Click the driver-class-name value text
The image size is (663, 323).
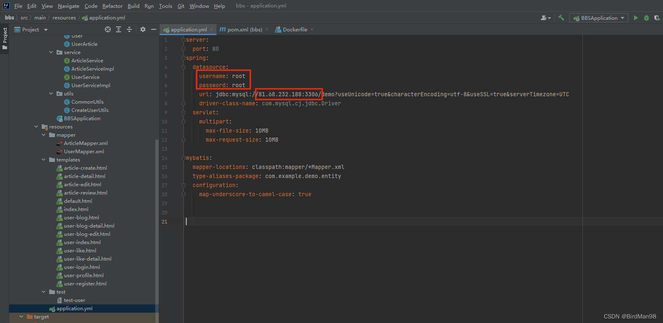(x=302, y=103)
